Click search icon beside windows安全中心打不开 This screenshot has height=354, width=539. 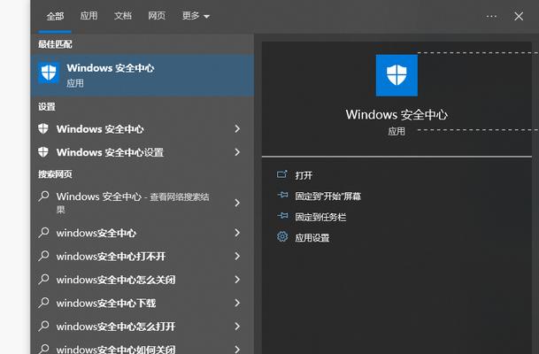[x=43, y=256]
